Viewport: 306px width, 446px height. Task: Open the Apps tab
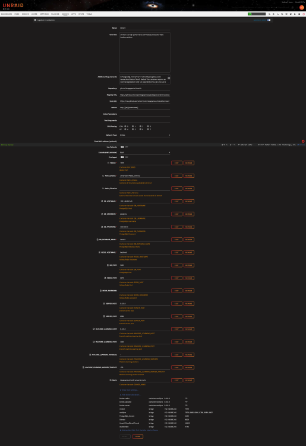[x=74, y=14]
